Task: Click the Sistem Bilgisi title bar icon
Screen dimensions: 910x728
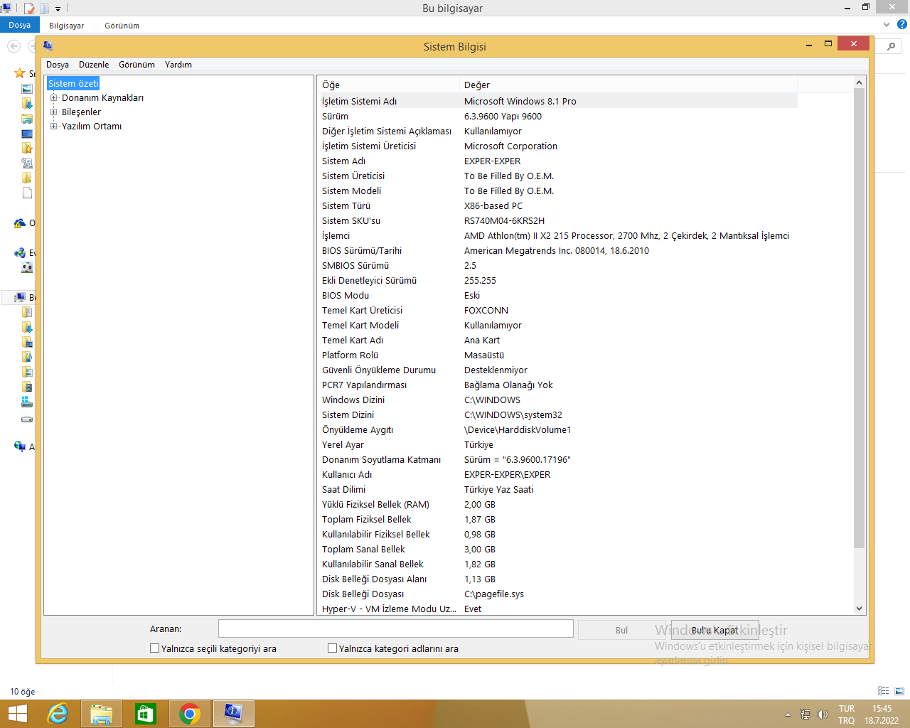Action: [48, 46]
